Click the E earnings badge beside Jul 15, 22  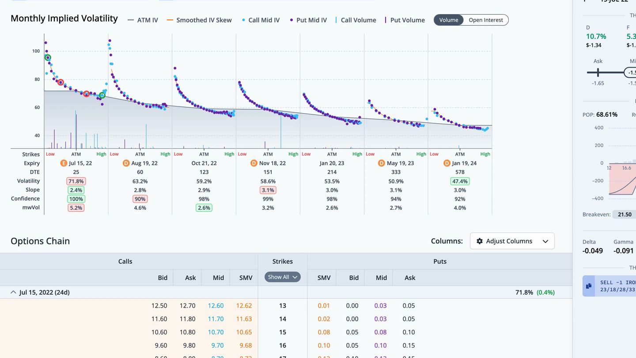pyautogui.click(x=64, y=163)
